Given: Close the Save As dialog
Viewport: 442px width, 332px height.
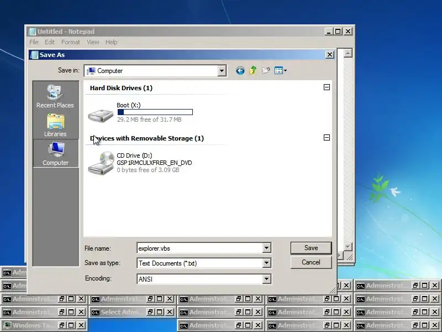Looking at the screenshot, I should point(330,54).
